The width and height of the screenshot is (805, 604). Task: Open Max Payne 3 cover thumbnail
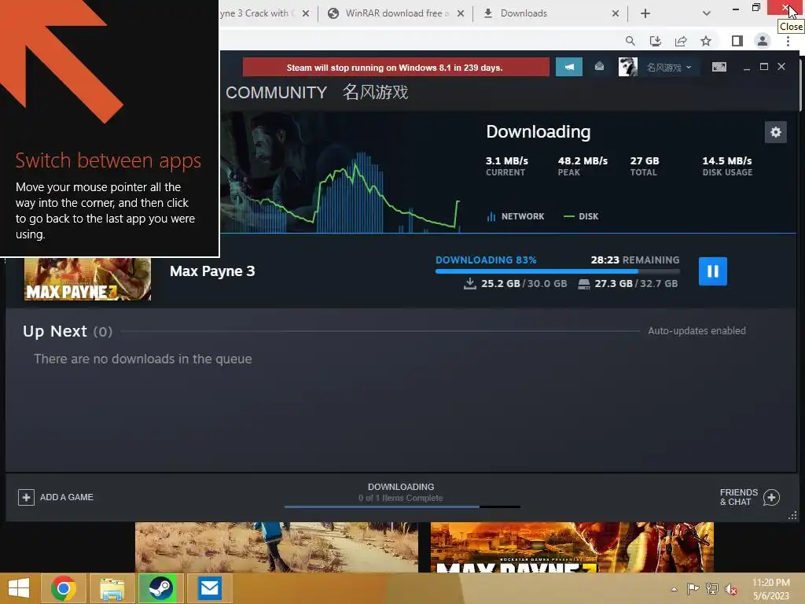(x=87, y=279)
